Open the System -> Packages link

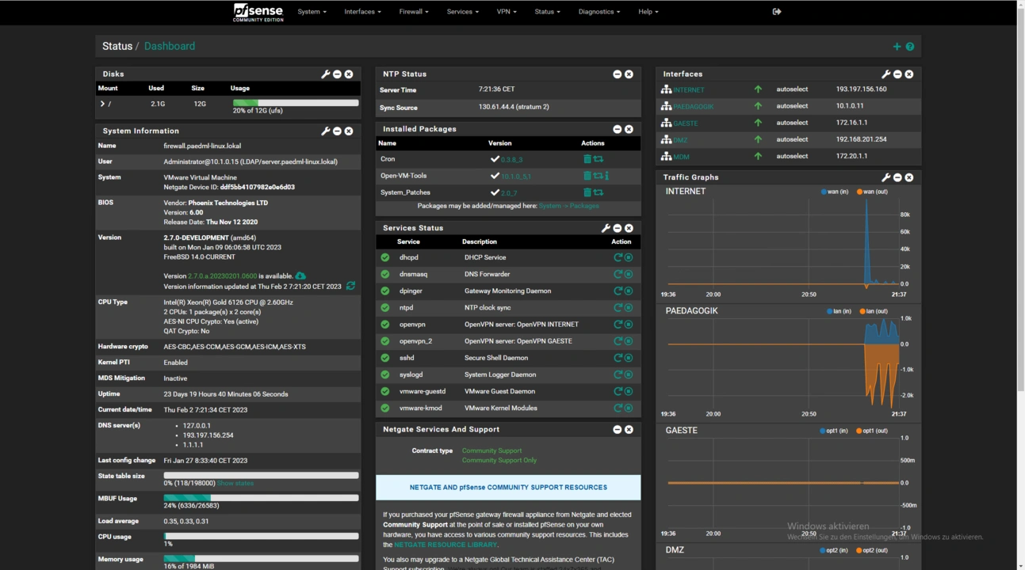[568, 206]
